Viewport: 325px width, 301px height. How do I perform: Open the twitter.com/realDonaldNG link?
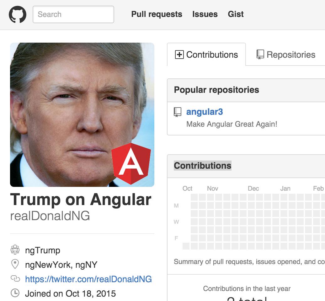[x=88, y=279]
